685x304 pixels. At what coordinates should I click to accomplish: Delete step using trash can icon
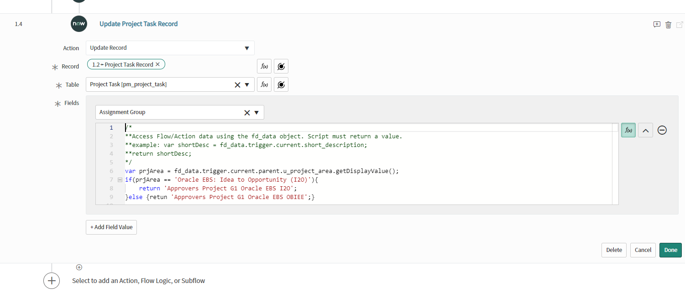pos(668,25)
